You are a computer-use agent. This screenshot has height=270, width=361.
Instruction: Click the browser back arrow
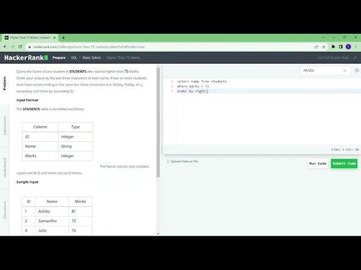tap(5, 47)
